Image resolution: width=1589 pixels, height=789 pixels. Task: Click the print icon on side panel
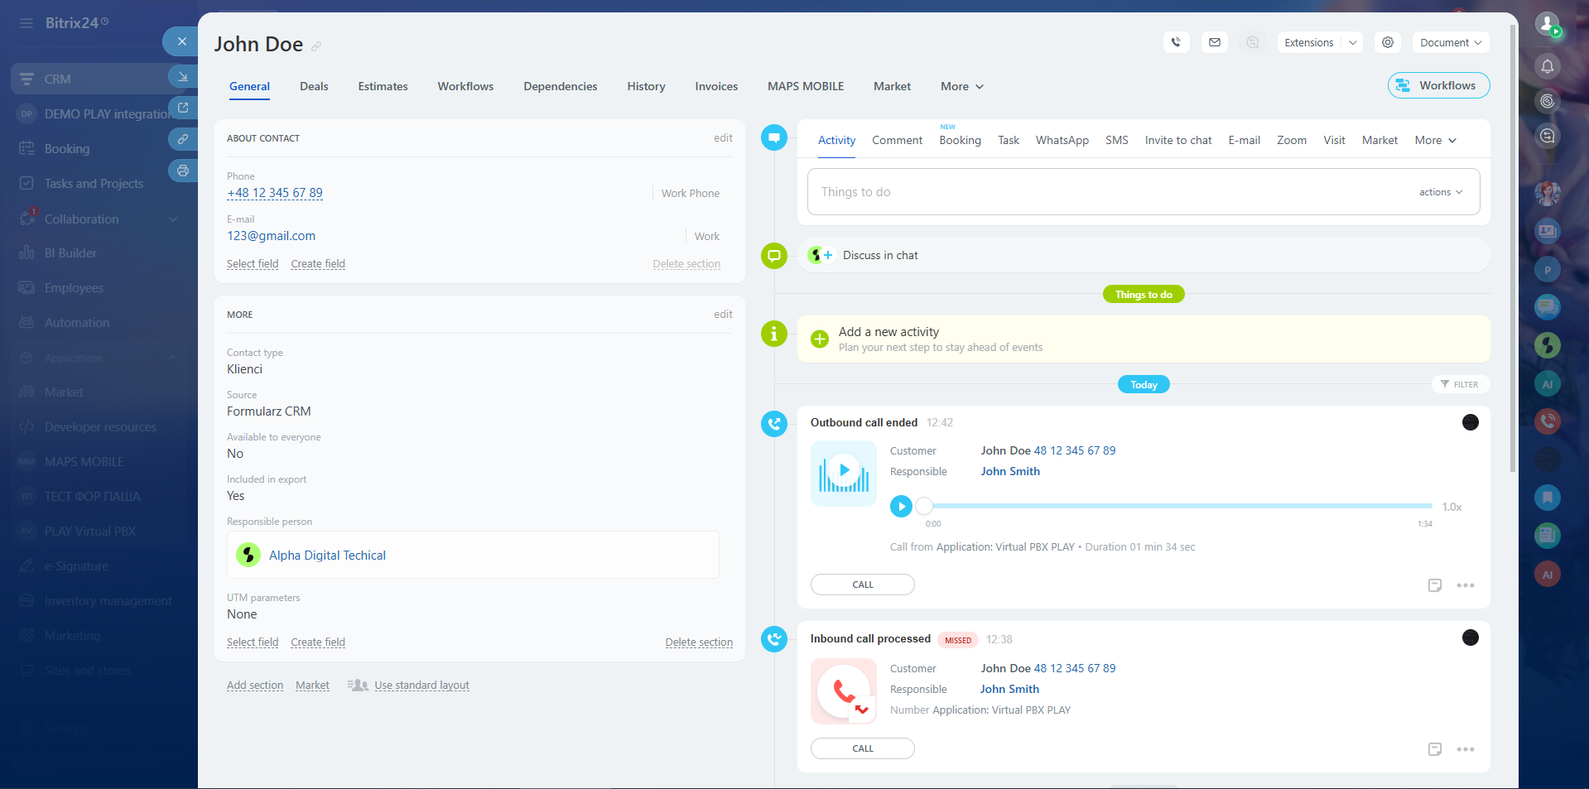(183, 171)
